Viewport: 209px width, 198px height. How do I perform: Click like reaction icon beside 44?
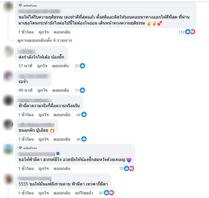(84, 114)
